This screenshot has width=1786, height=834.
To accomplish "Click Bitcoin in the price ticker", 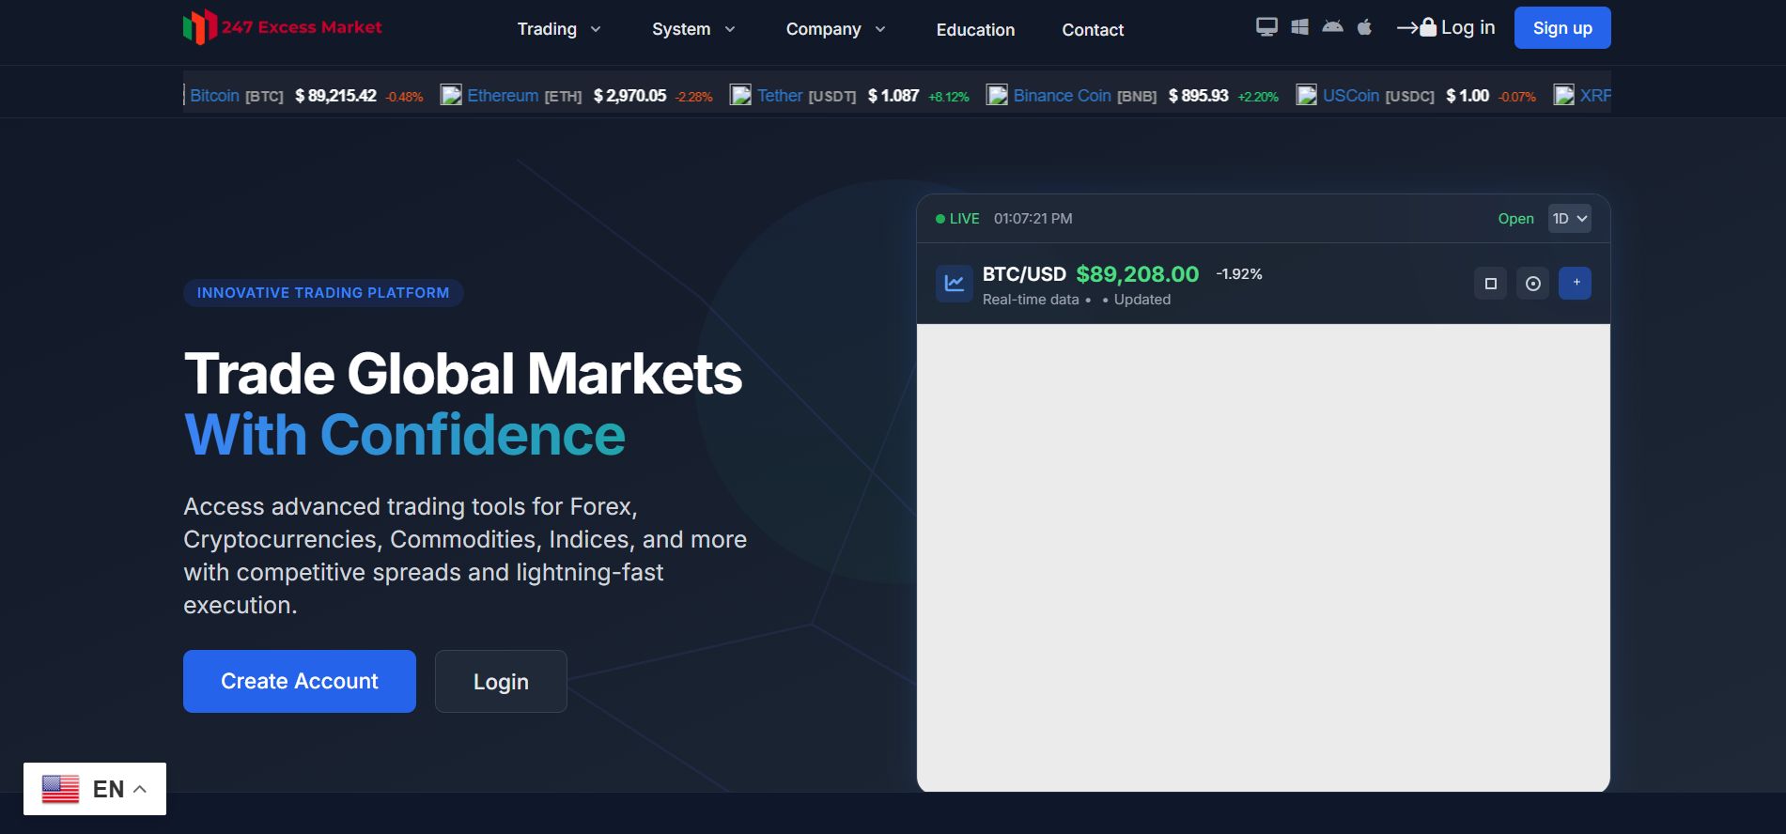I will 215,96.
